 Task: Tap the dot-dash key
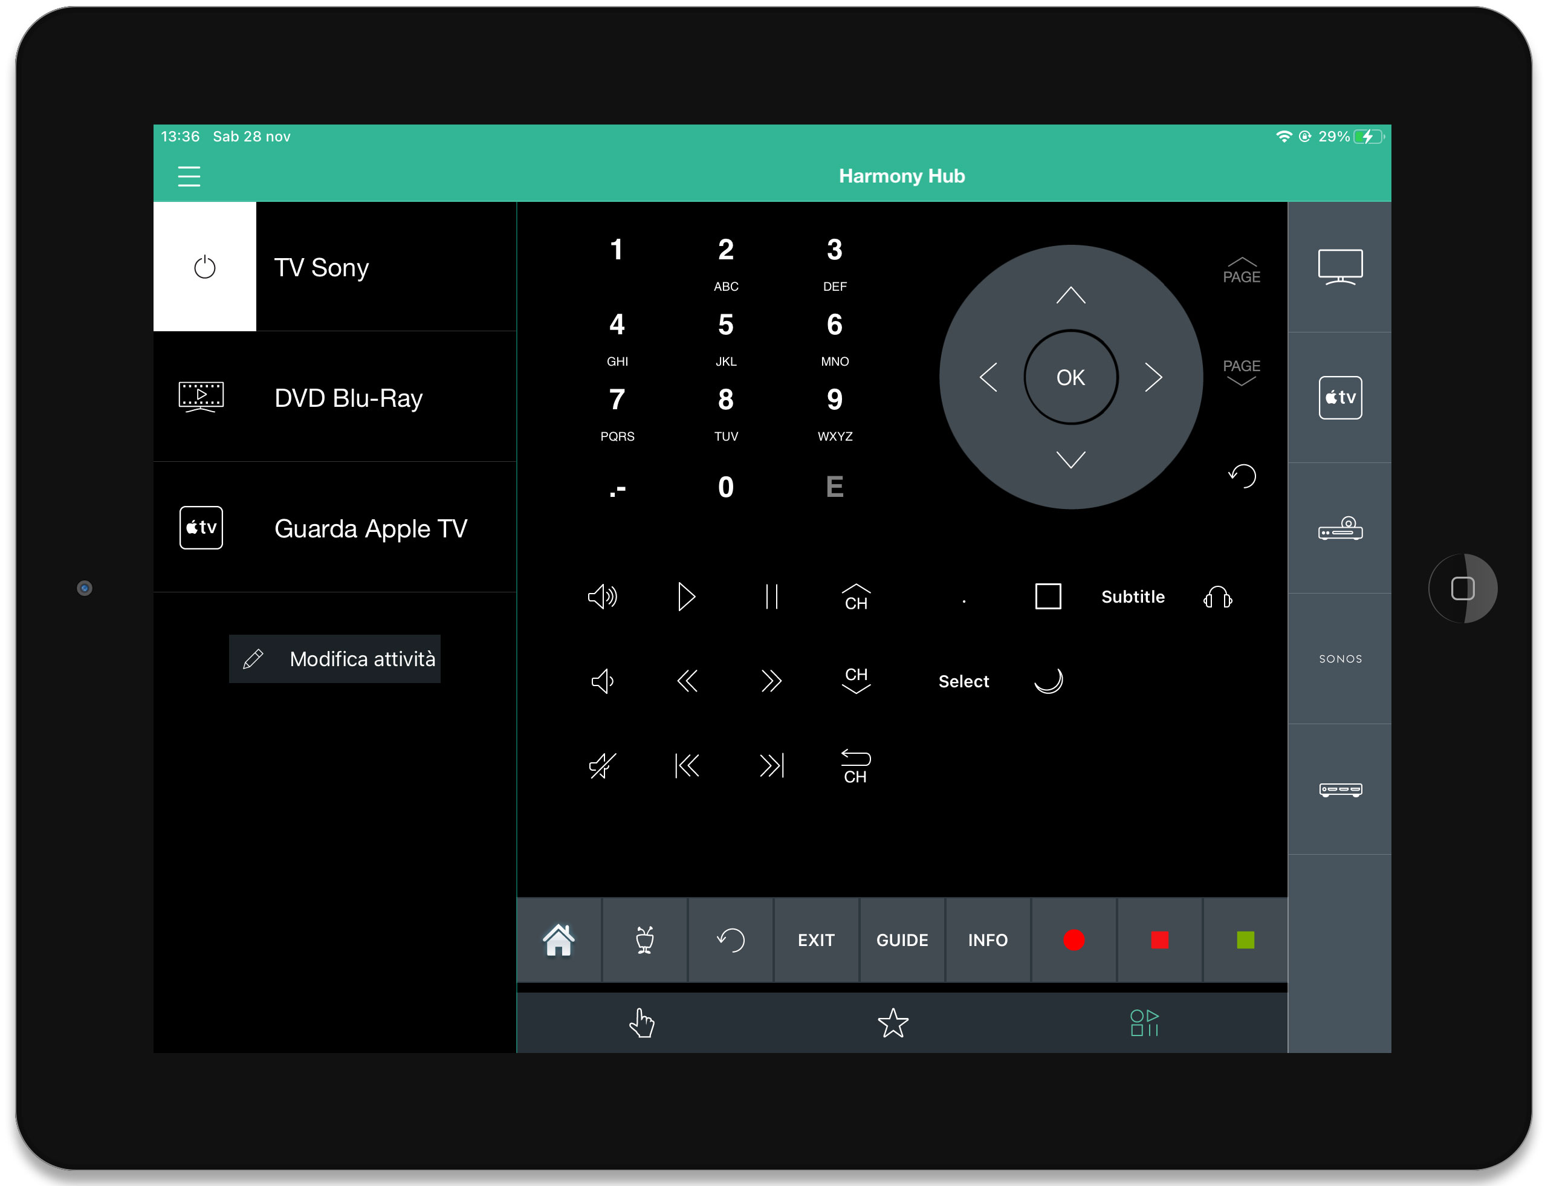tap(617, 488)
